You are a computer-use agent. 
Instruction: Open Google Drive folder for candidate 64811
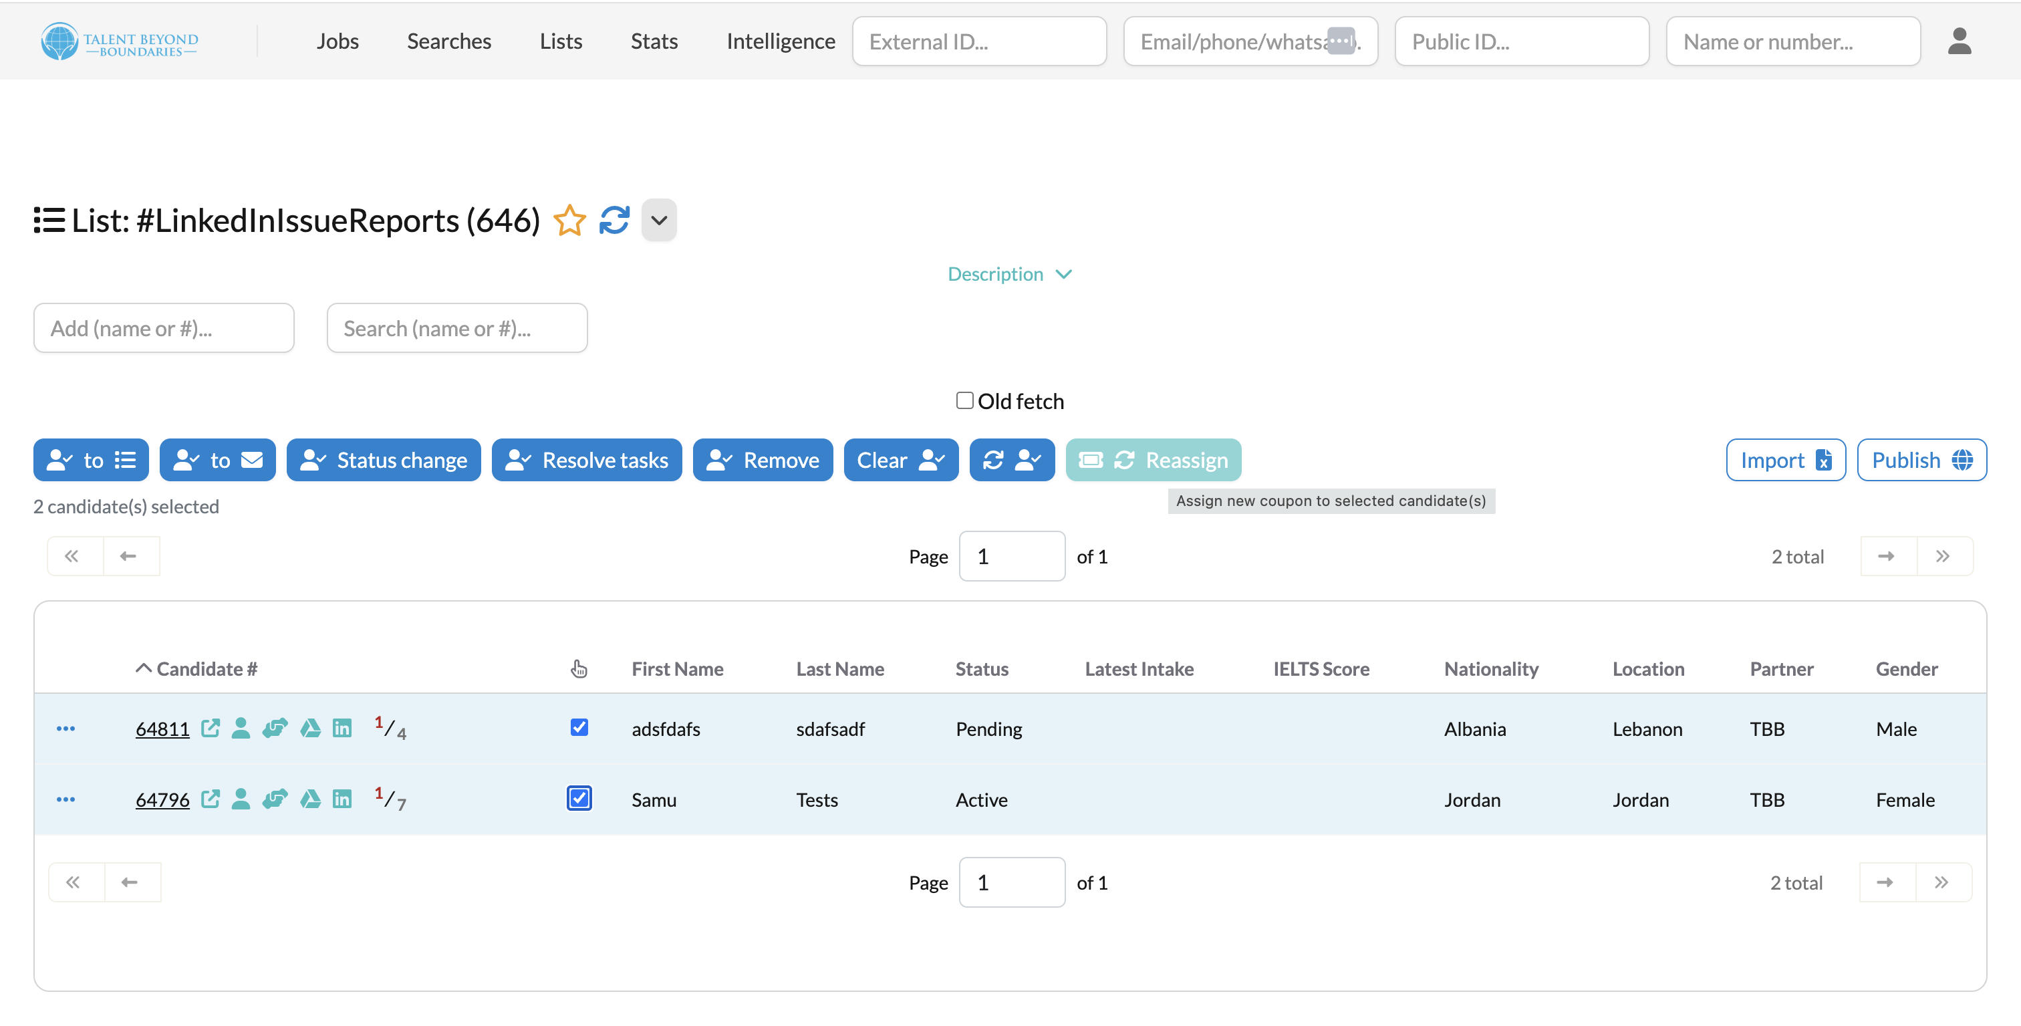[x=311, y=728]
